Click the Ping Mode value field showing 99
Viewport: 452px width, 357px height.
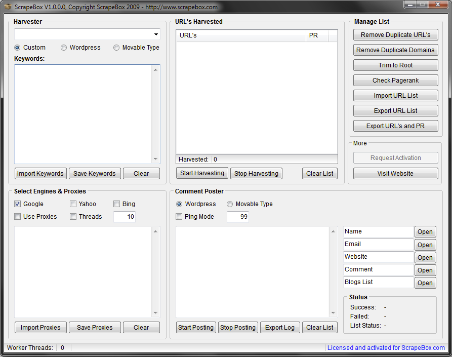[x=238, y=217]
